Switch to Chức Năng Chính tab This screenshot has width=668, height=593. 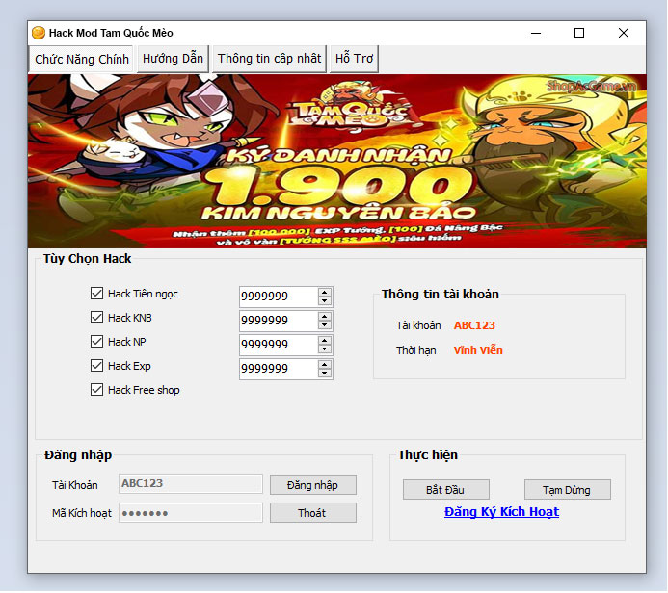point(81,59)
